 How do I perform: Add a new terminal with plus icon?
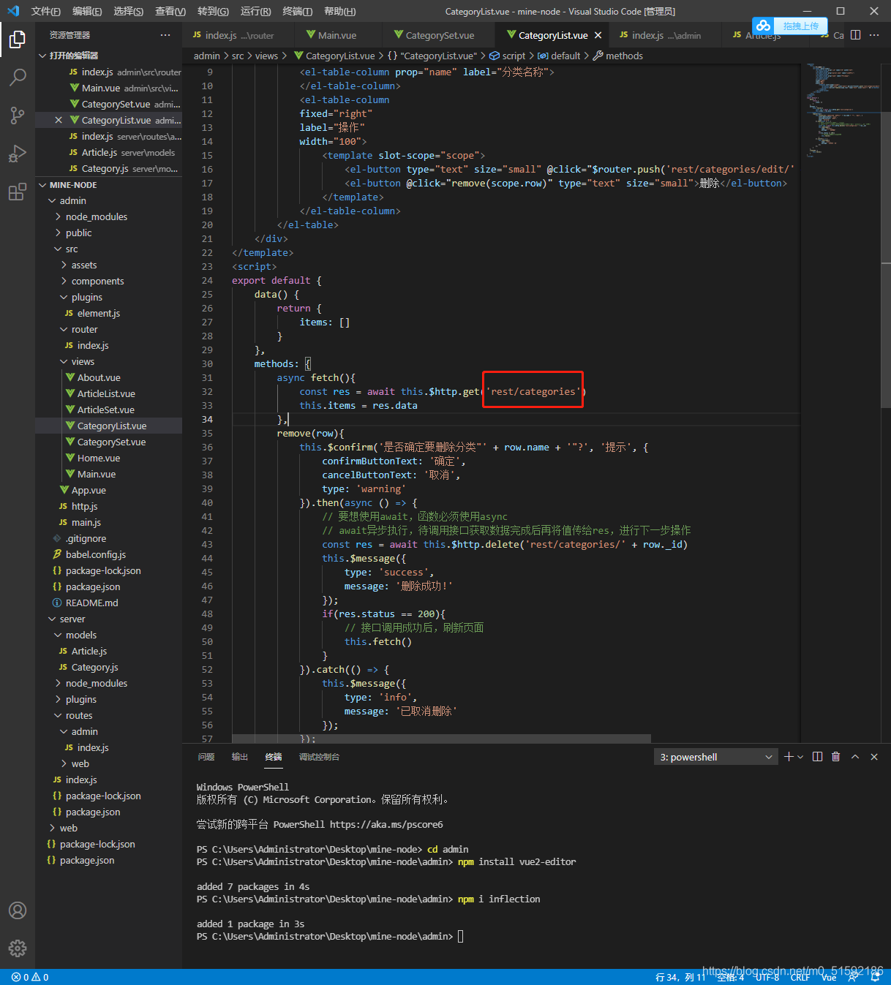(x=789, y=757)
